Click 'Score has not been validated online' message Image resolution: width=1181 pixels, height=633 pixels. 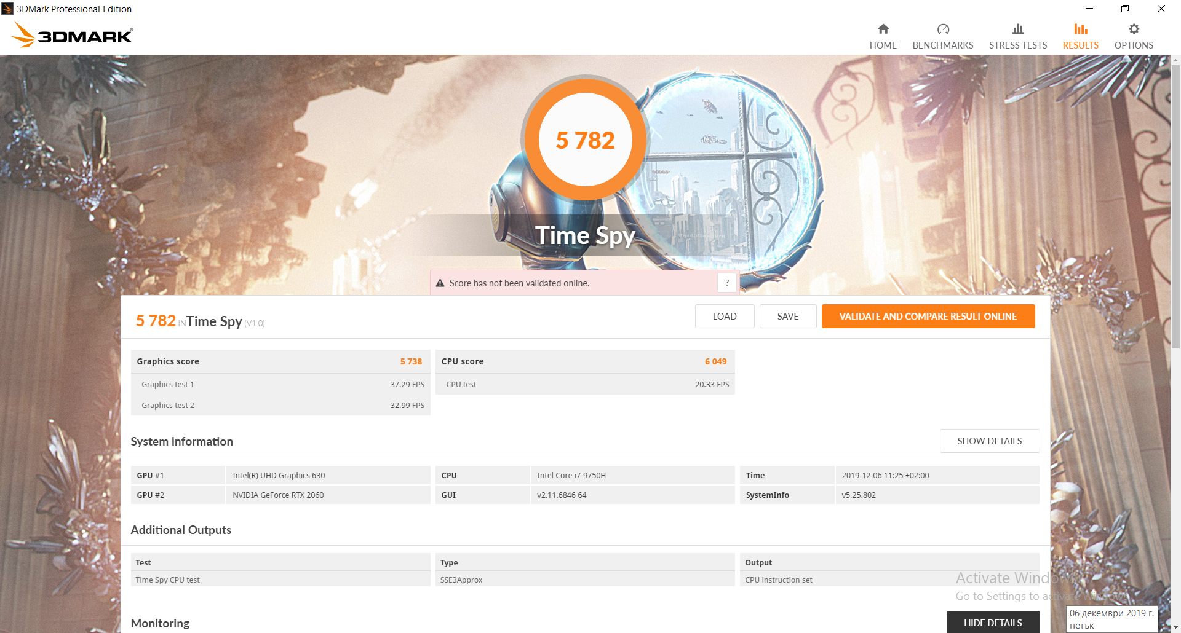(519, 283)
